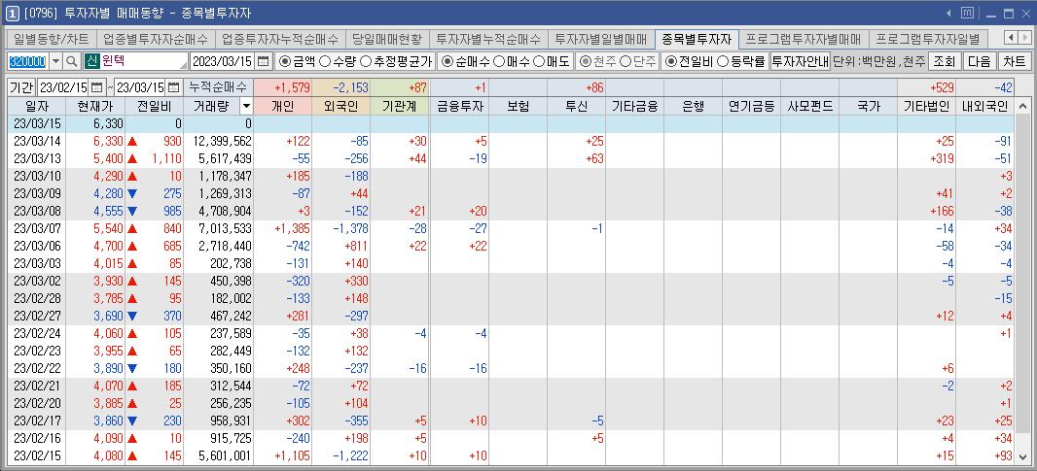This screenshot has width=1037, height=471.
Task: Click the -1,222 외국인 cell
Action: click(x=341, y=455)
